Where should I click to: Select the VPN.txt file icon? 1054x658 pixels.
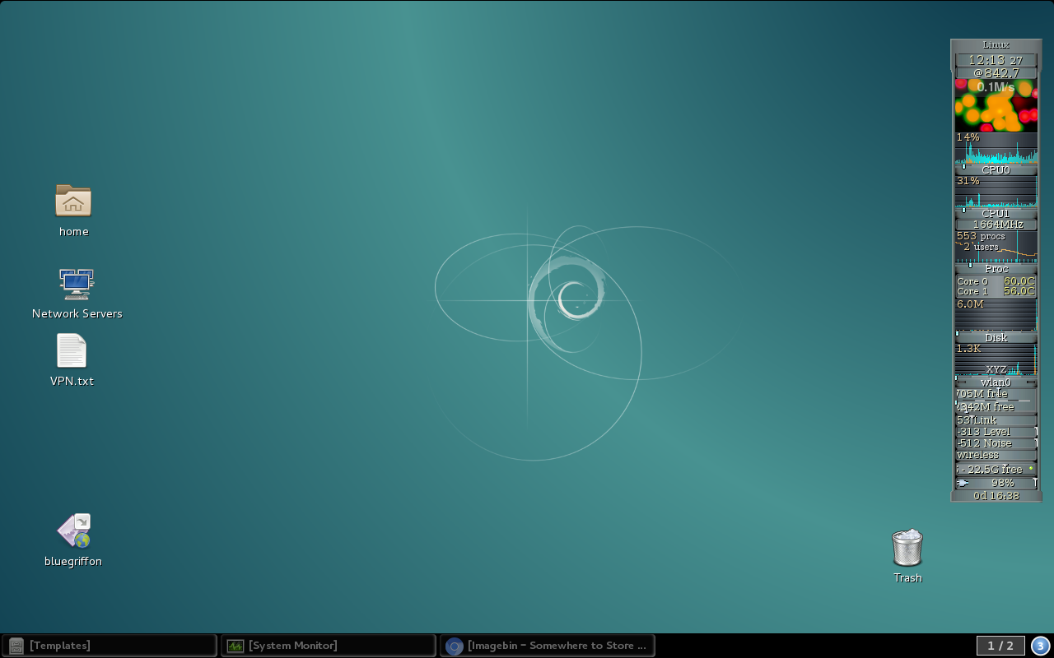point(72,350)
